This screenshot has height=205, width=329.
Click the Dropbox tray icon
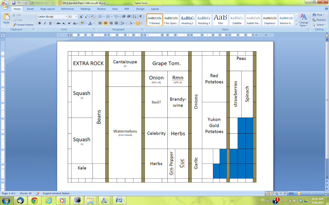click(x=300, y=201)
